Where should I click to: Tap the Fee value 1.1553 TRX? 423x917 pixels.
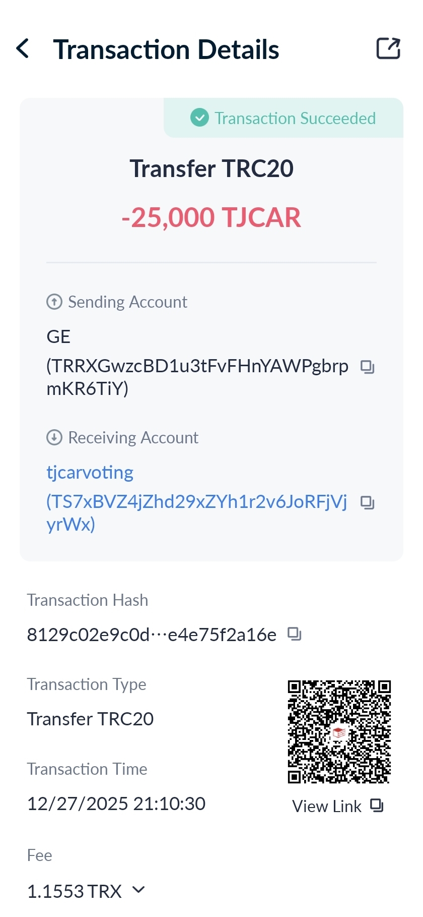[74, 891]
